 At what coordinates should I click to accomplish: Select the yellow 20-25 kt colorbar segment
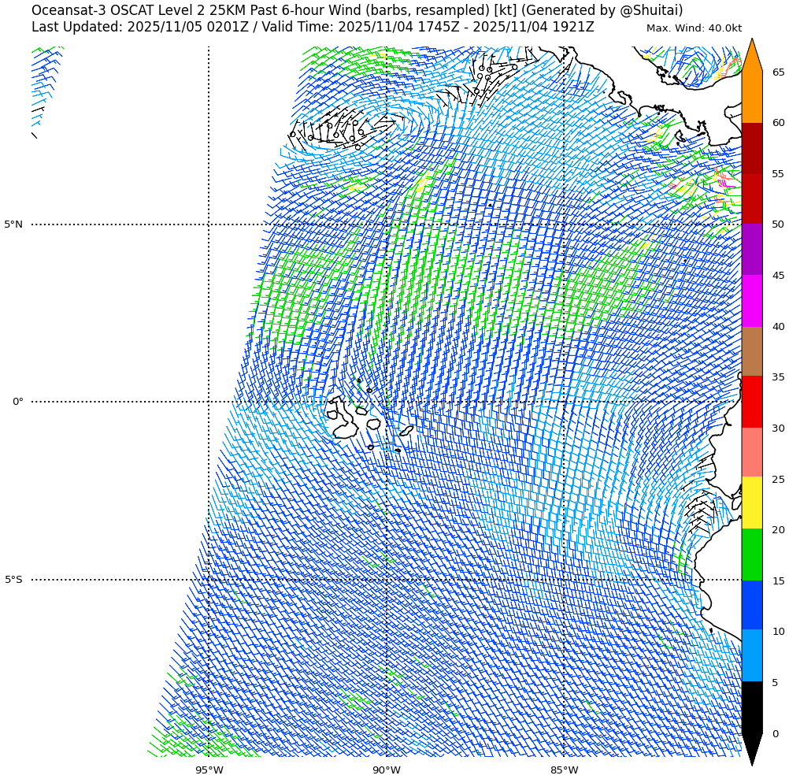point(752,503)
